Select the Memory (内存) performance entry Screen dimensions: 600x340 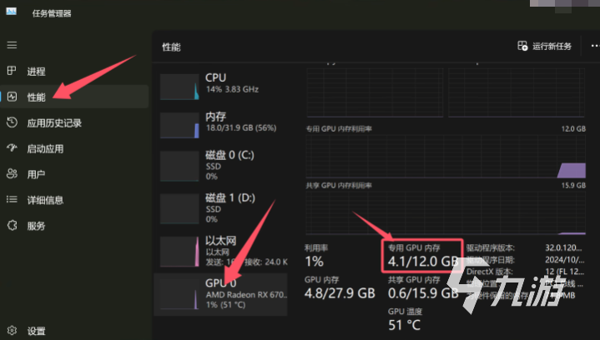coord(221,124)
